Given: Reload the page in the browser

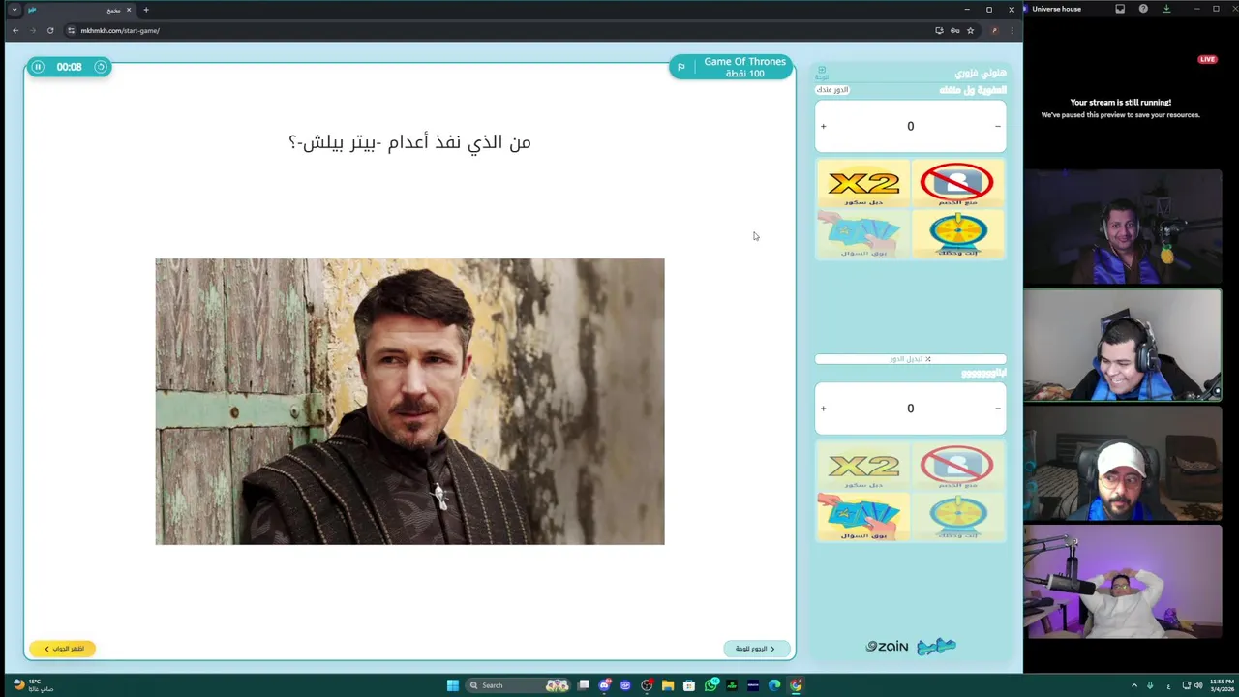Looking at the screenshot, I should point(50,30).
